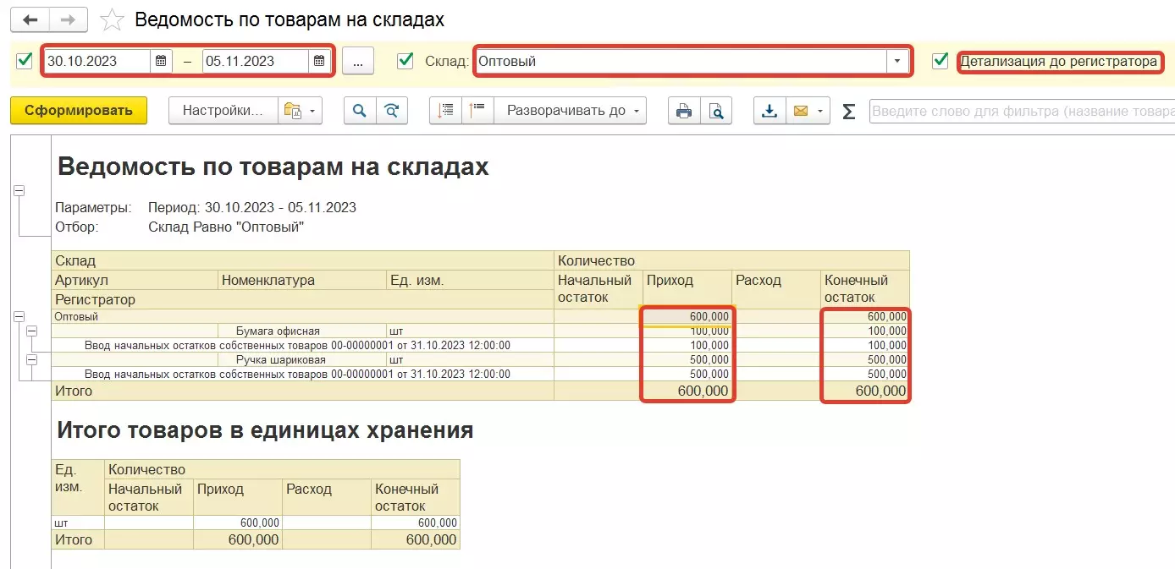Select the Ручка шариковая cell
Screen dimensions: 1175x569
tap(302, 359)
